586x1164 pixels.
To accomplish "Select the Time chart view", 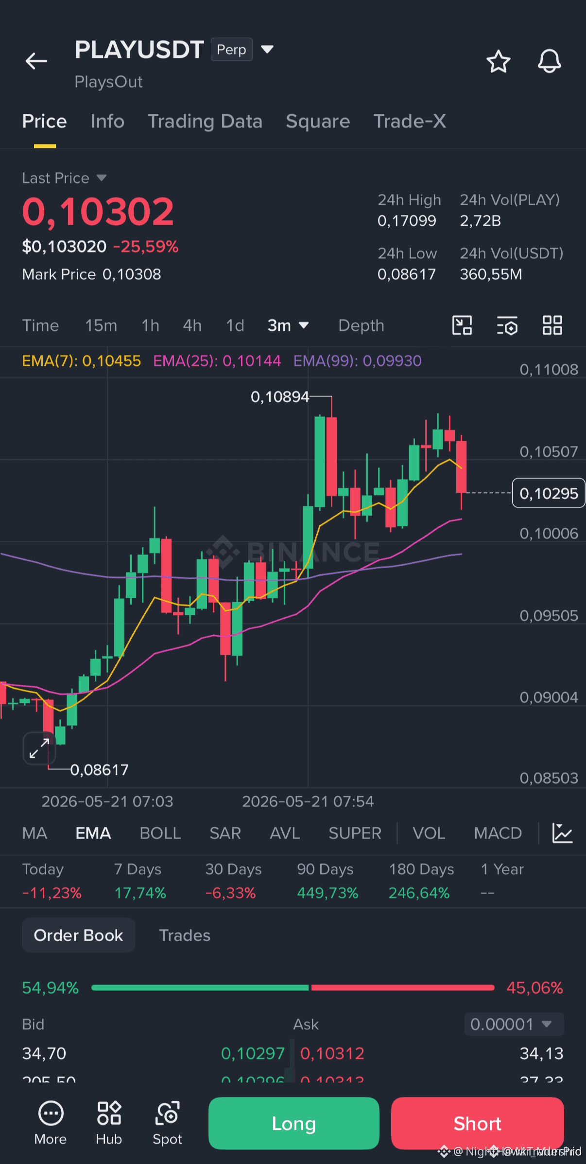I will pyautogui.click(x=40, y=325).
